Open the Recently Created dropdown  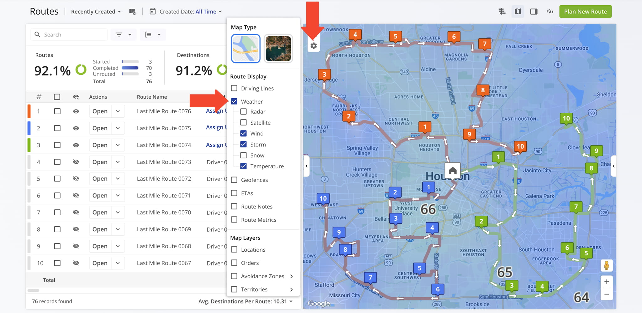click(x=96, y=12)
